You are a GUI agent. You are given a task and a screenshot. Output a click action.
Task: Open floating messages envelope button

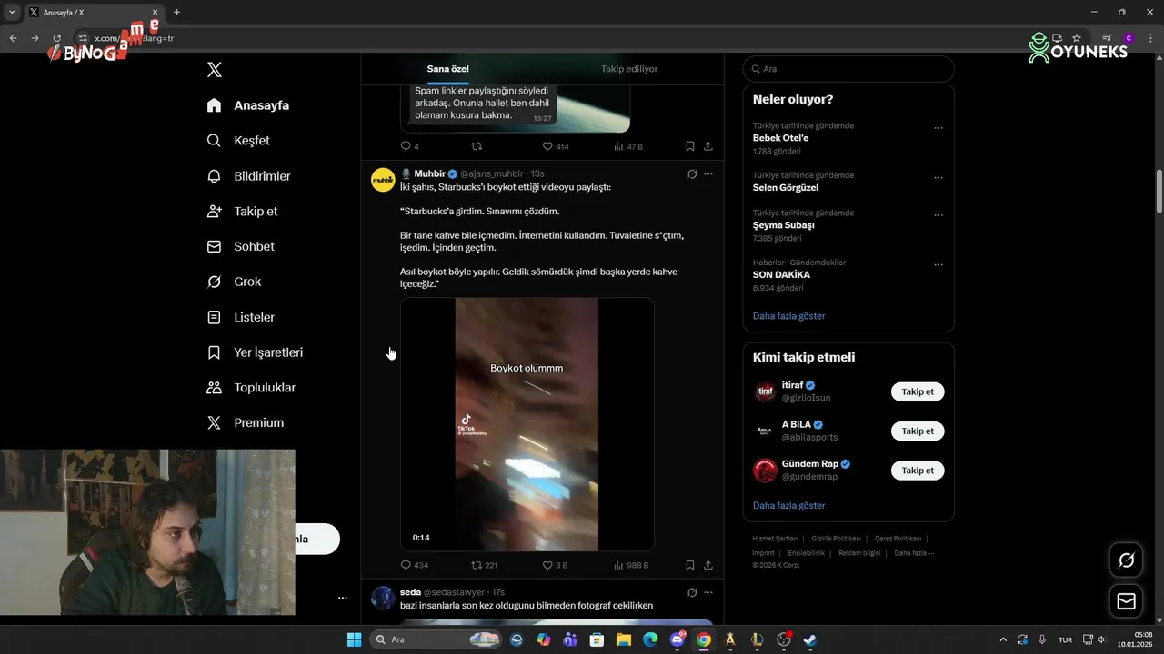1126,601
